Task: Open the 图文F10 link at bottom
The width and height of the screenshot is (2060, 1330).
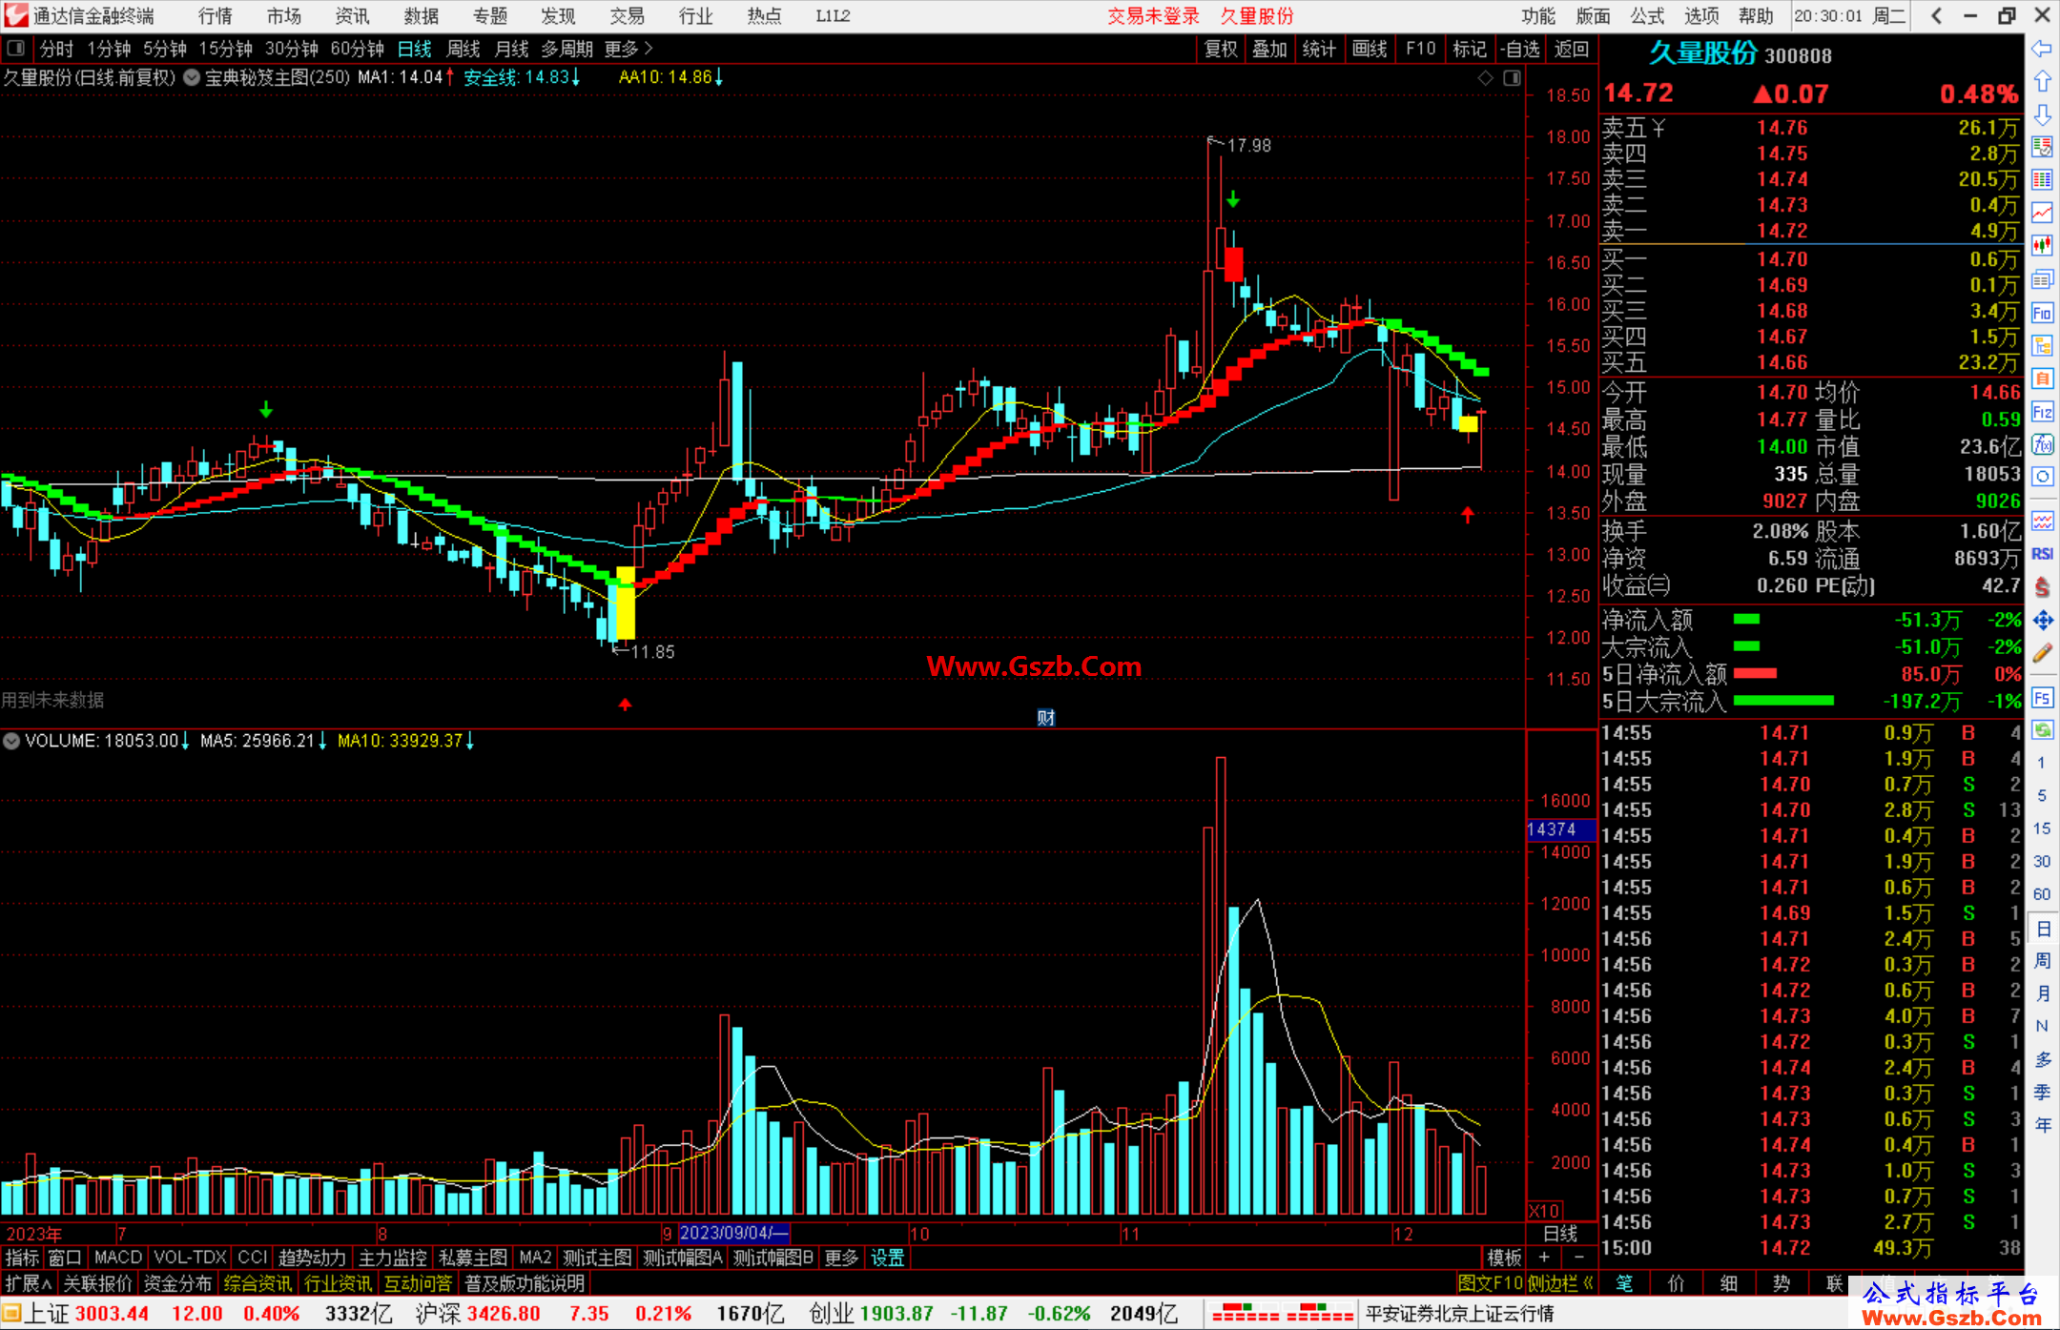Action: pyautogui.click(x=1491, y=1283)
